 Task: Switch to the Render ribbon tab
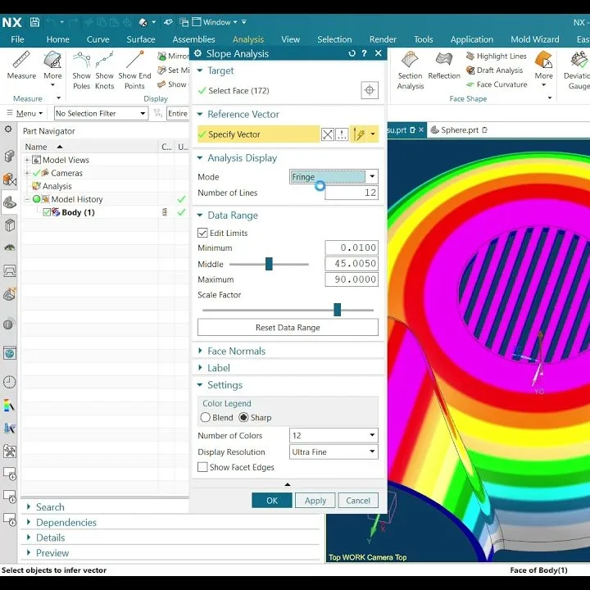(383, 39)
